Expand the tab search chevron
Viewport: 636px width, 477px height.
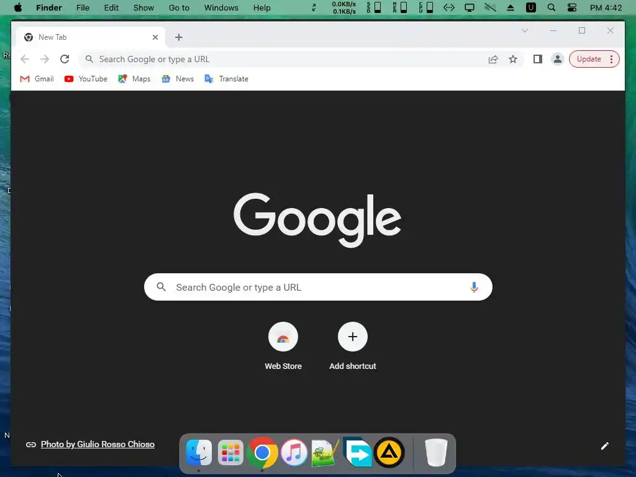point(525,30)
